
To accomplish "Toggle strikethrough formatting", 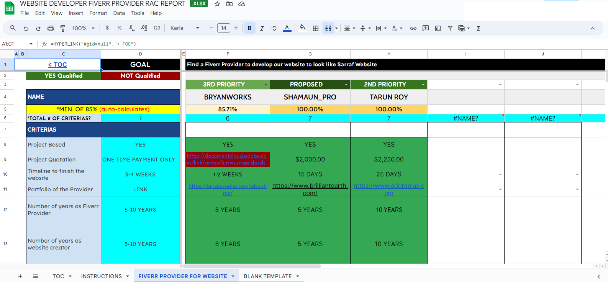I will [274, 28].
